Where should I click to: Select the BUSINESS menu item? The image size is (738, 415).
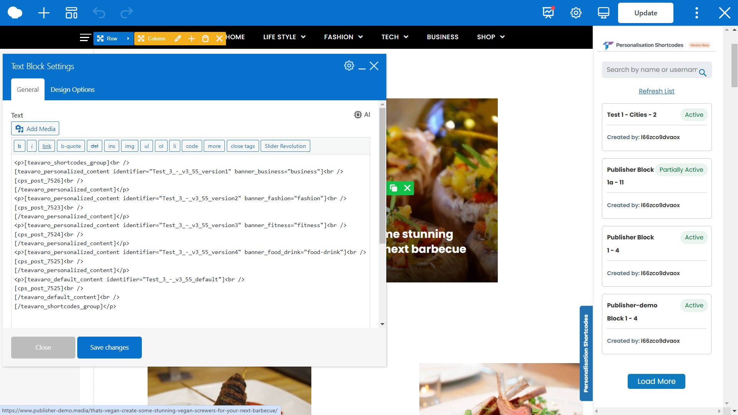442,37
